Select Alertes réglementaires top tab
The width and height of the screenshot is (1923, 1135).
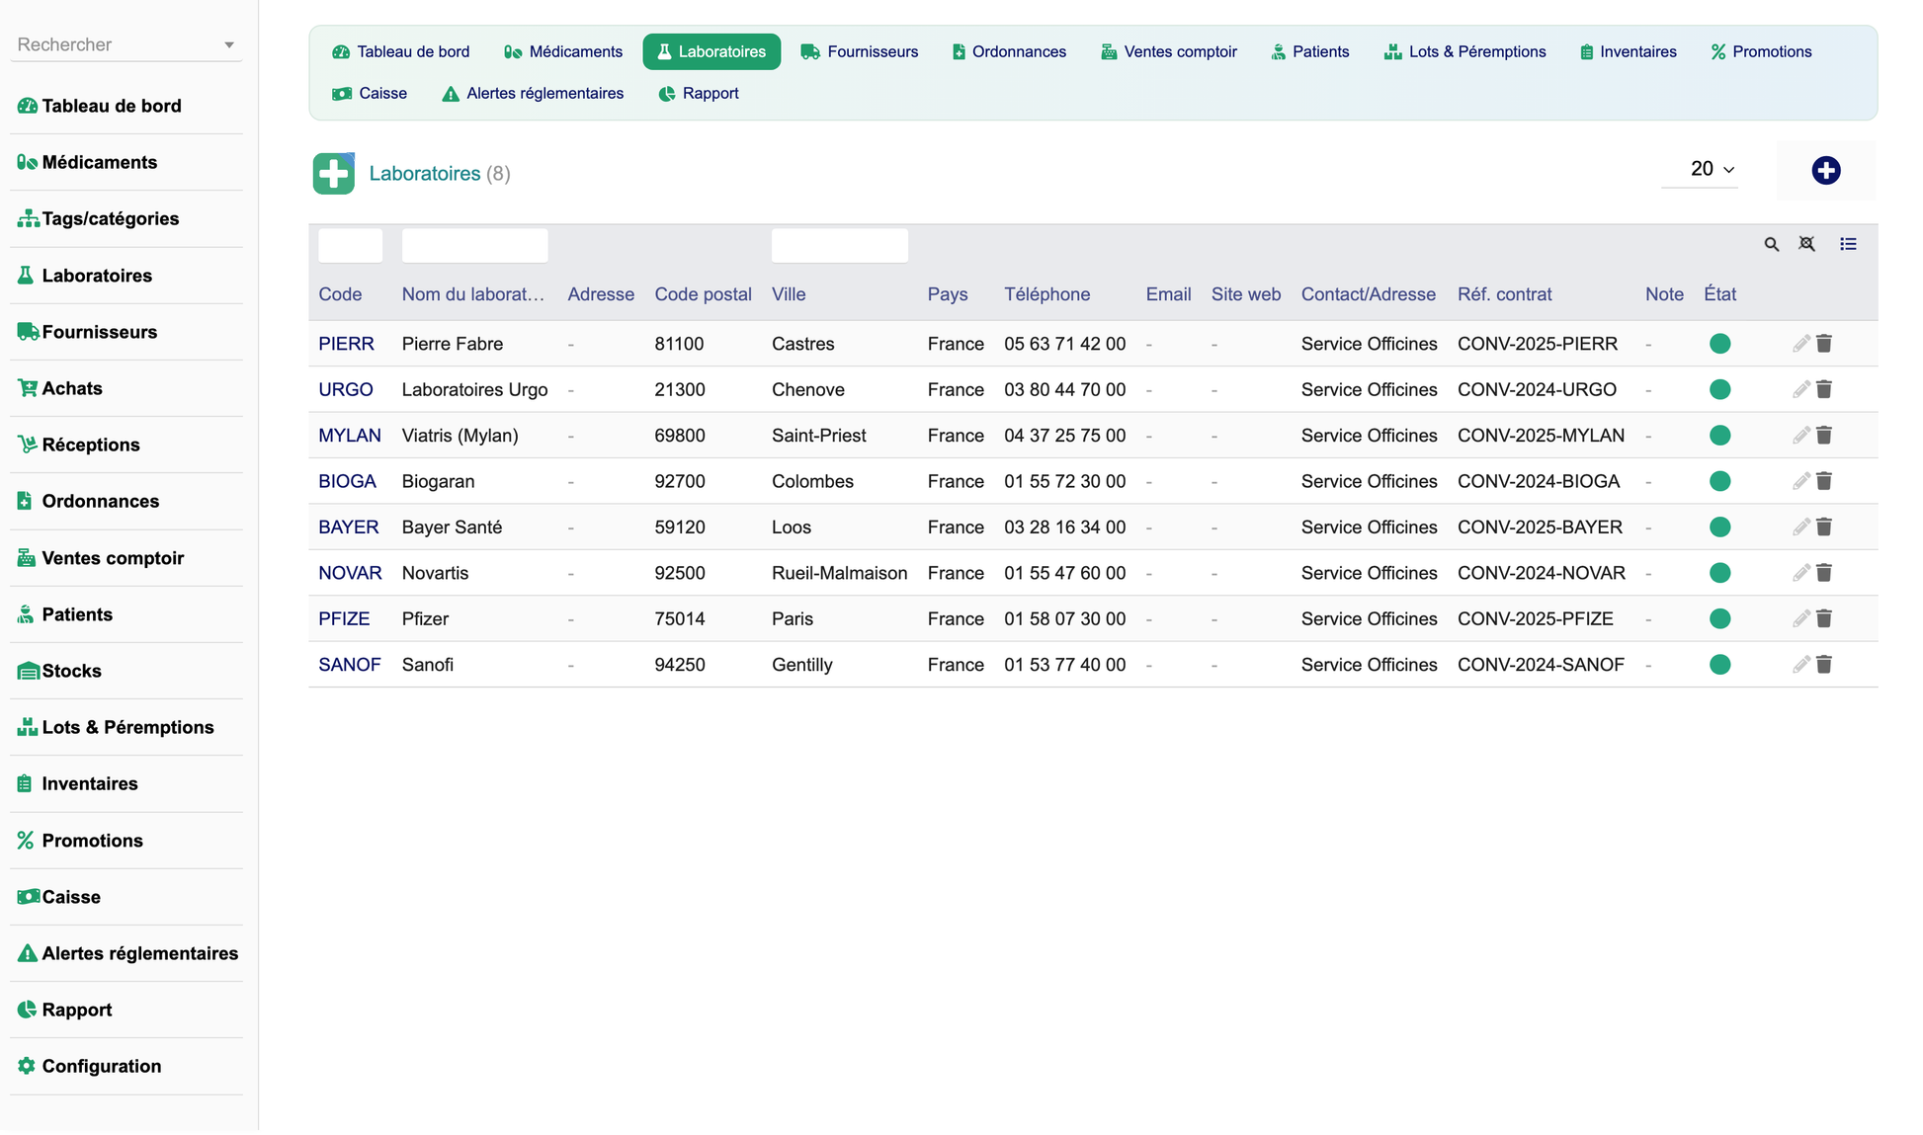click(x=533, y=93)
